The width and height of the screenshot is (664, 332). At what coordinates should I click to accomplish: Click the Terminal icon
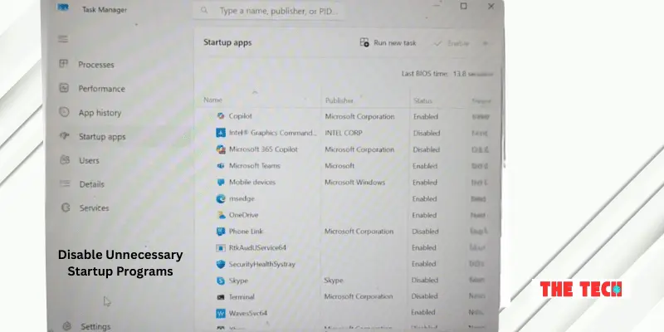pos(221,297)
